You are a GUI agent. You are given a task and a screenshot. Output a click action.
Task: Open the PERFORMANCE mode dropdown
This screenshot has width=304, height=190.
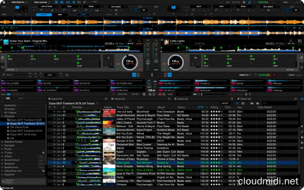click(19, 3)
